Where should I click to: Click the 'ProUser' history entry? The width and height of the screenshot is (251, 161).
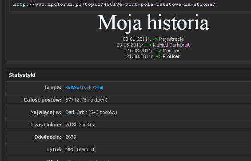(171, 56)
